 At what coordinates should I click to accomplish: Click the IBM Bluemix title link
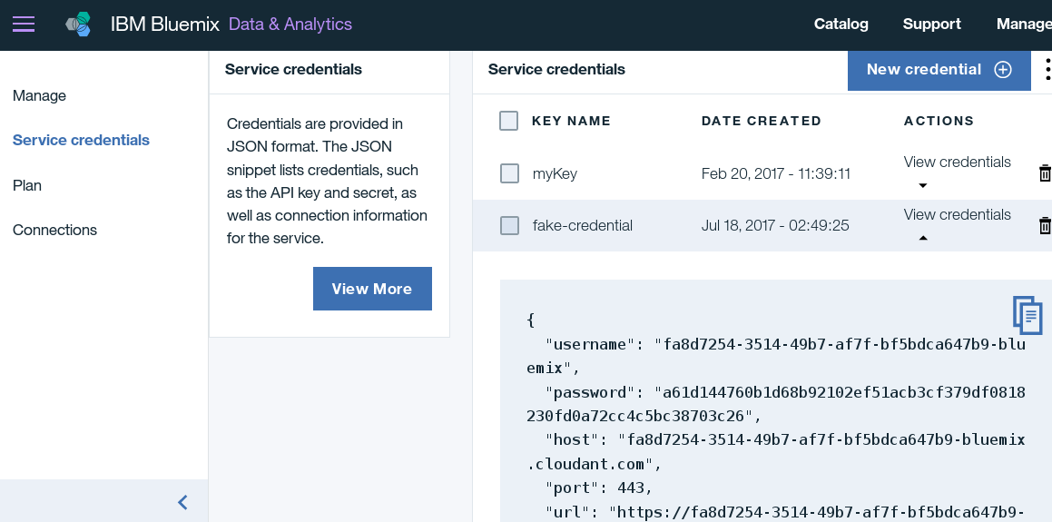pos(165,25)
